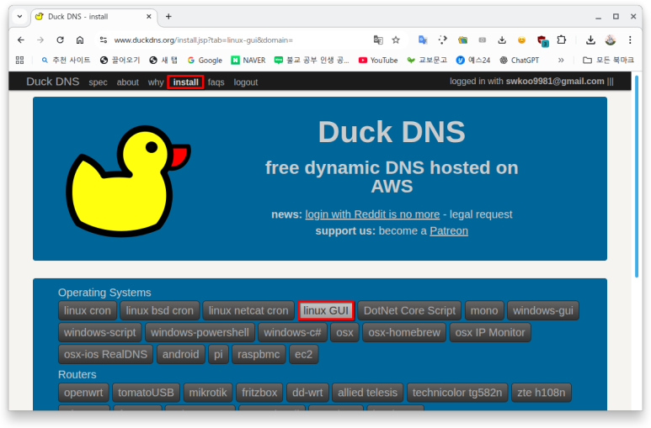Click the yellow face extension icon
Viewport: 651px width, 428px height.
coord(521,40)
